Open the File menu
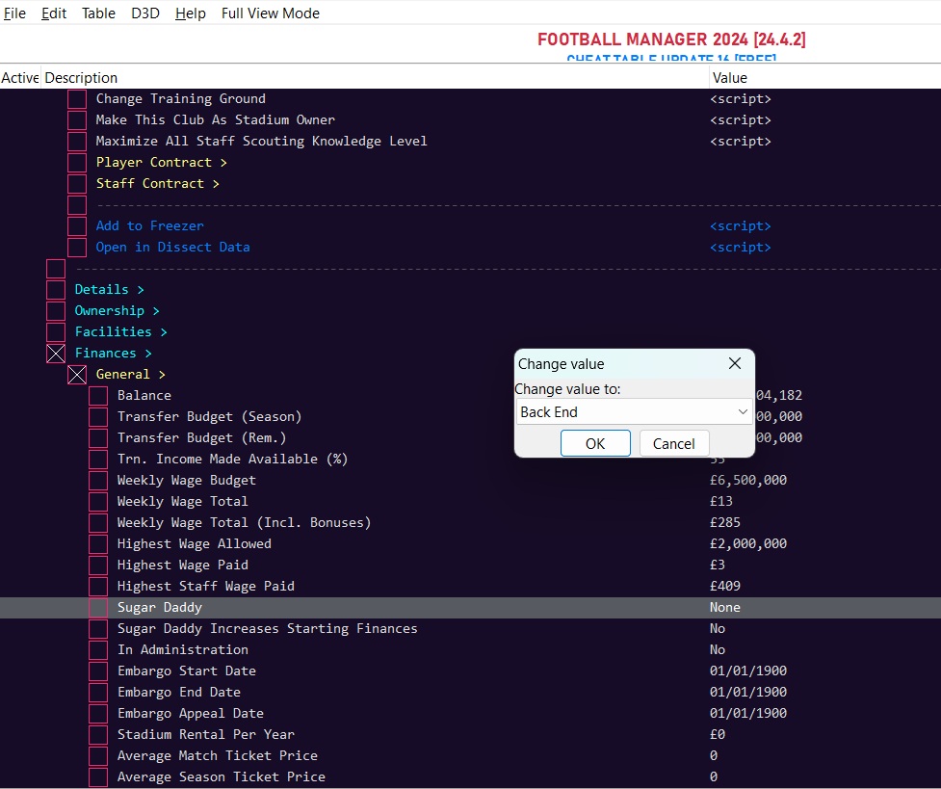Image resolution: width=941 pixels, height=789 pixels. coord(14,13)
